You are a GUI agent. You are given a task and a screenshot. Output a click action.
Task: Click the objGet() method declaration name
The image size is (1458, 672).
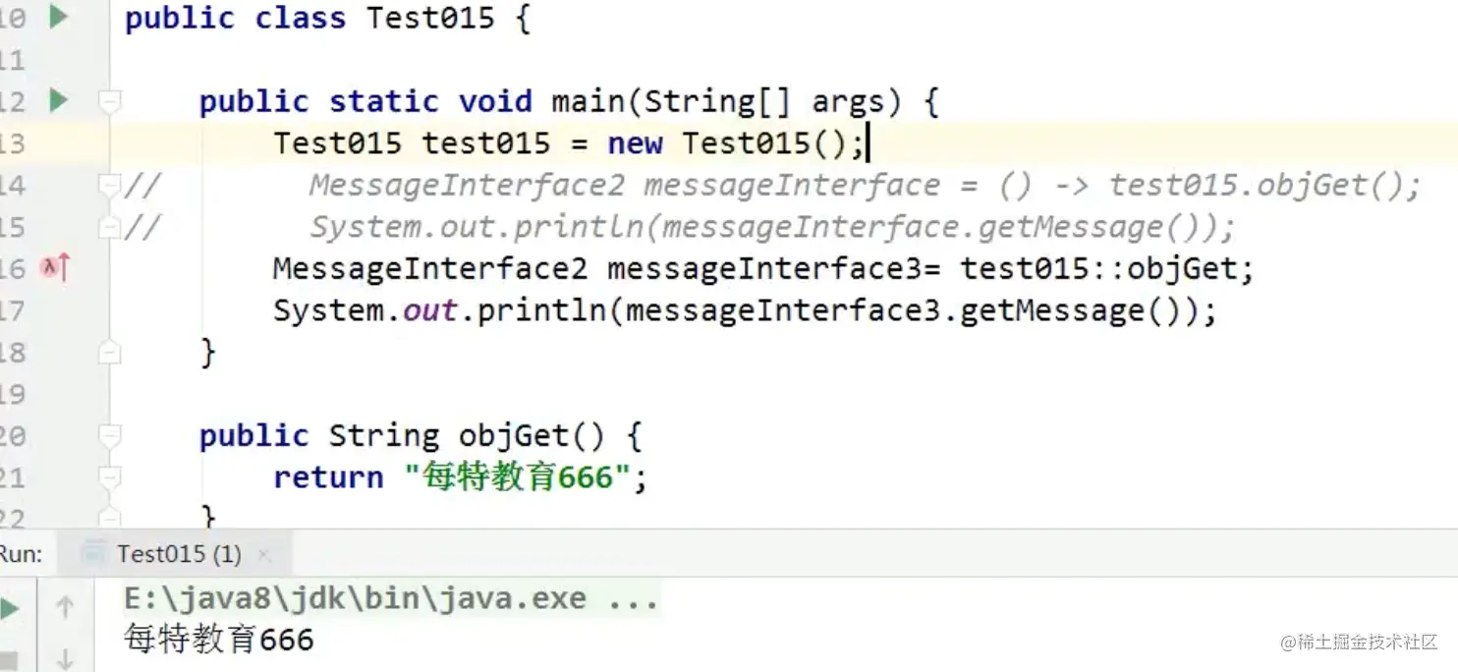[532, 435]
